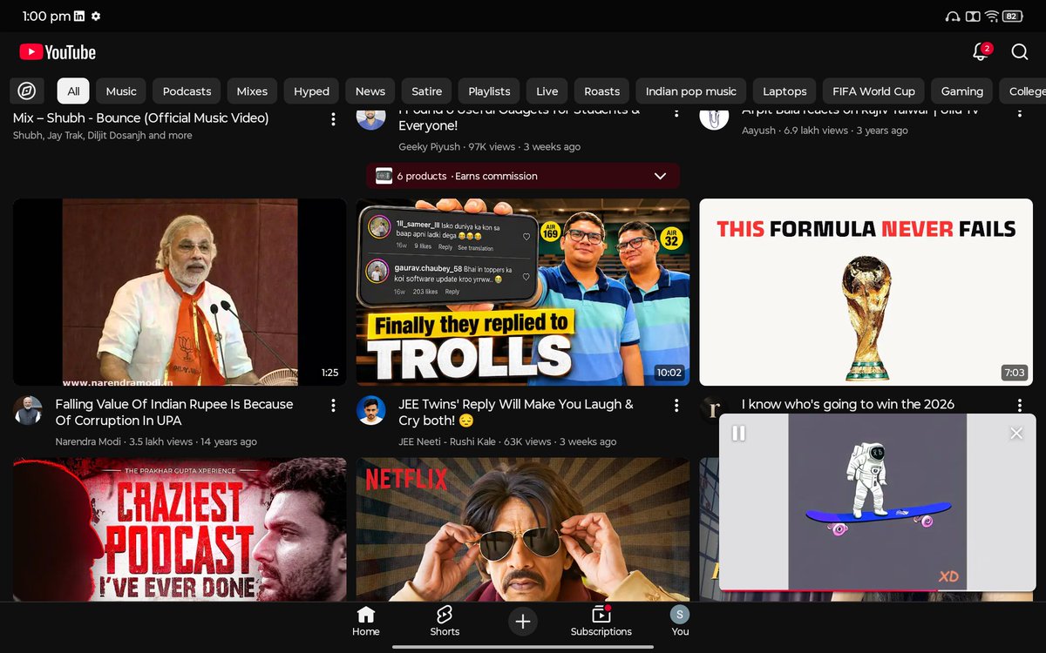Tap the search magnifier icon
This screenshot has height=653, width=1046.
1020,52
